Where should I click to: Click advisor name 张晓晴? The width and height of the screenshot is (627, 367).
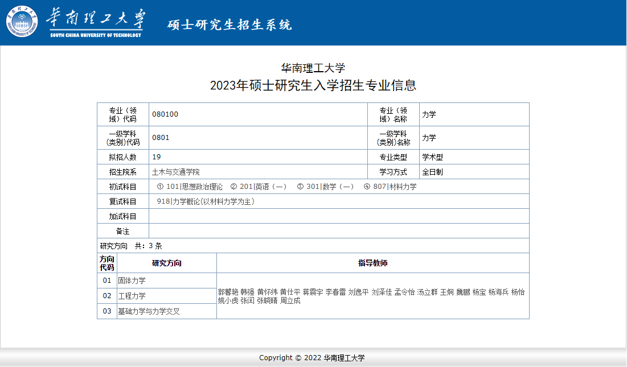(267, 300)
